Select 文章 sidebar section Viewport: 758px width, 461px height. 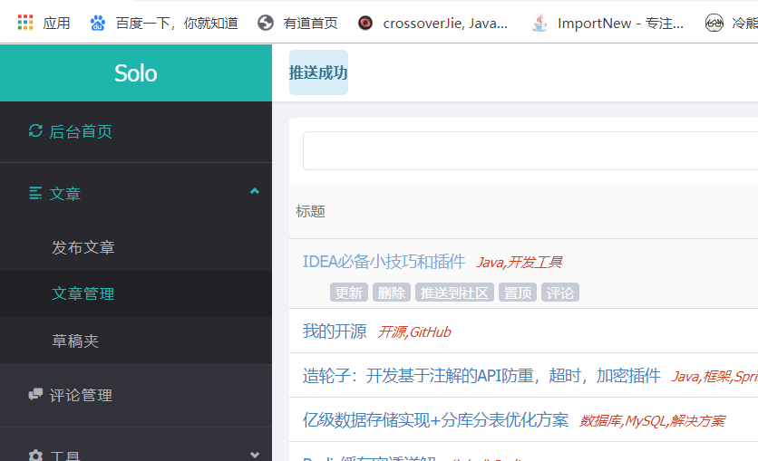[x=64, y=194]
